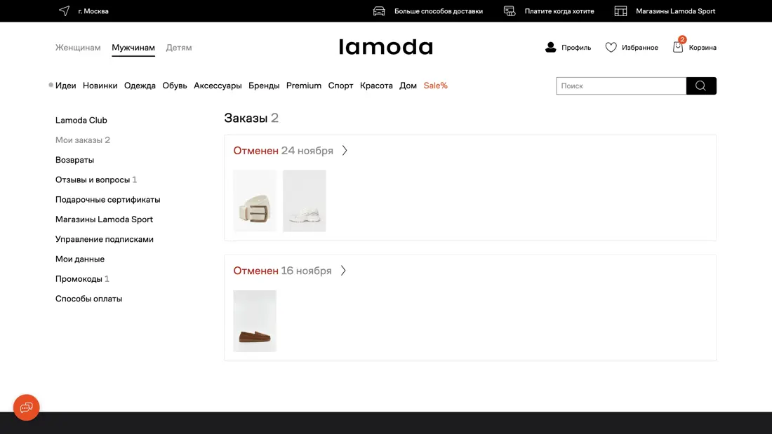Open the chat support bubble
The width and height of the screenshot is (772, 434).
click(x=26, y=407)
